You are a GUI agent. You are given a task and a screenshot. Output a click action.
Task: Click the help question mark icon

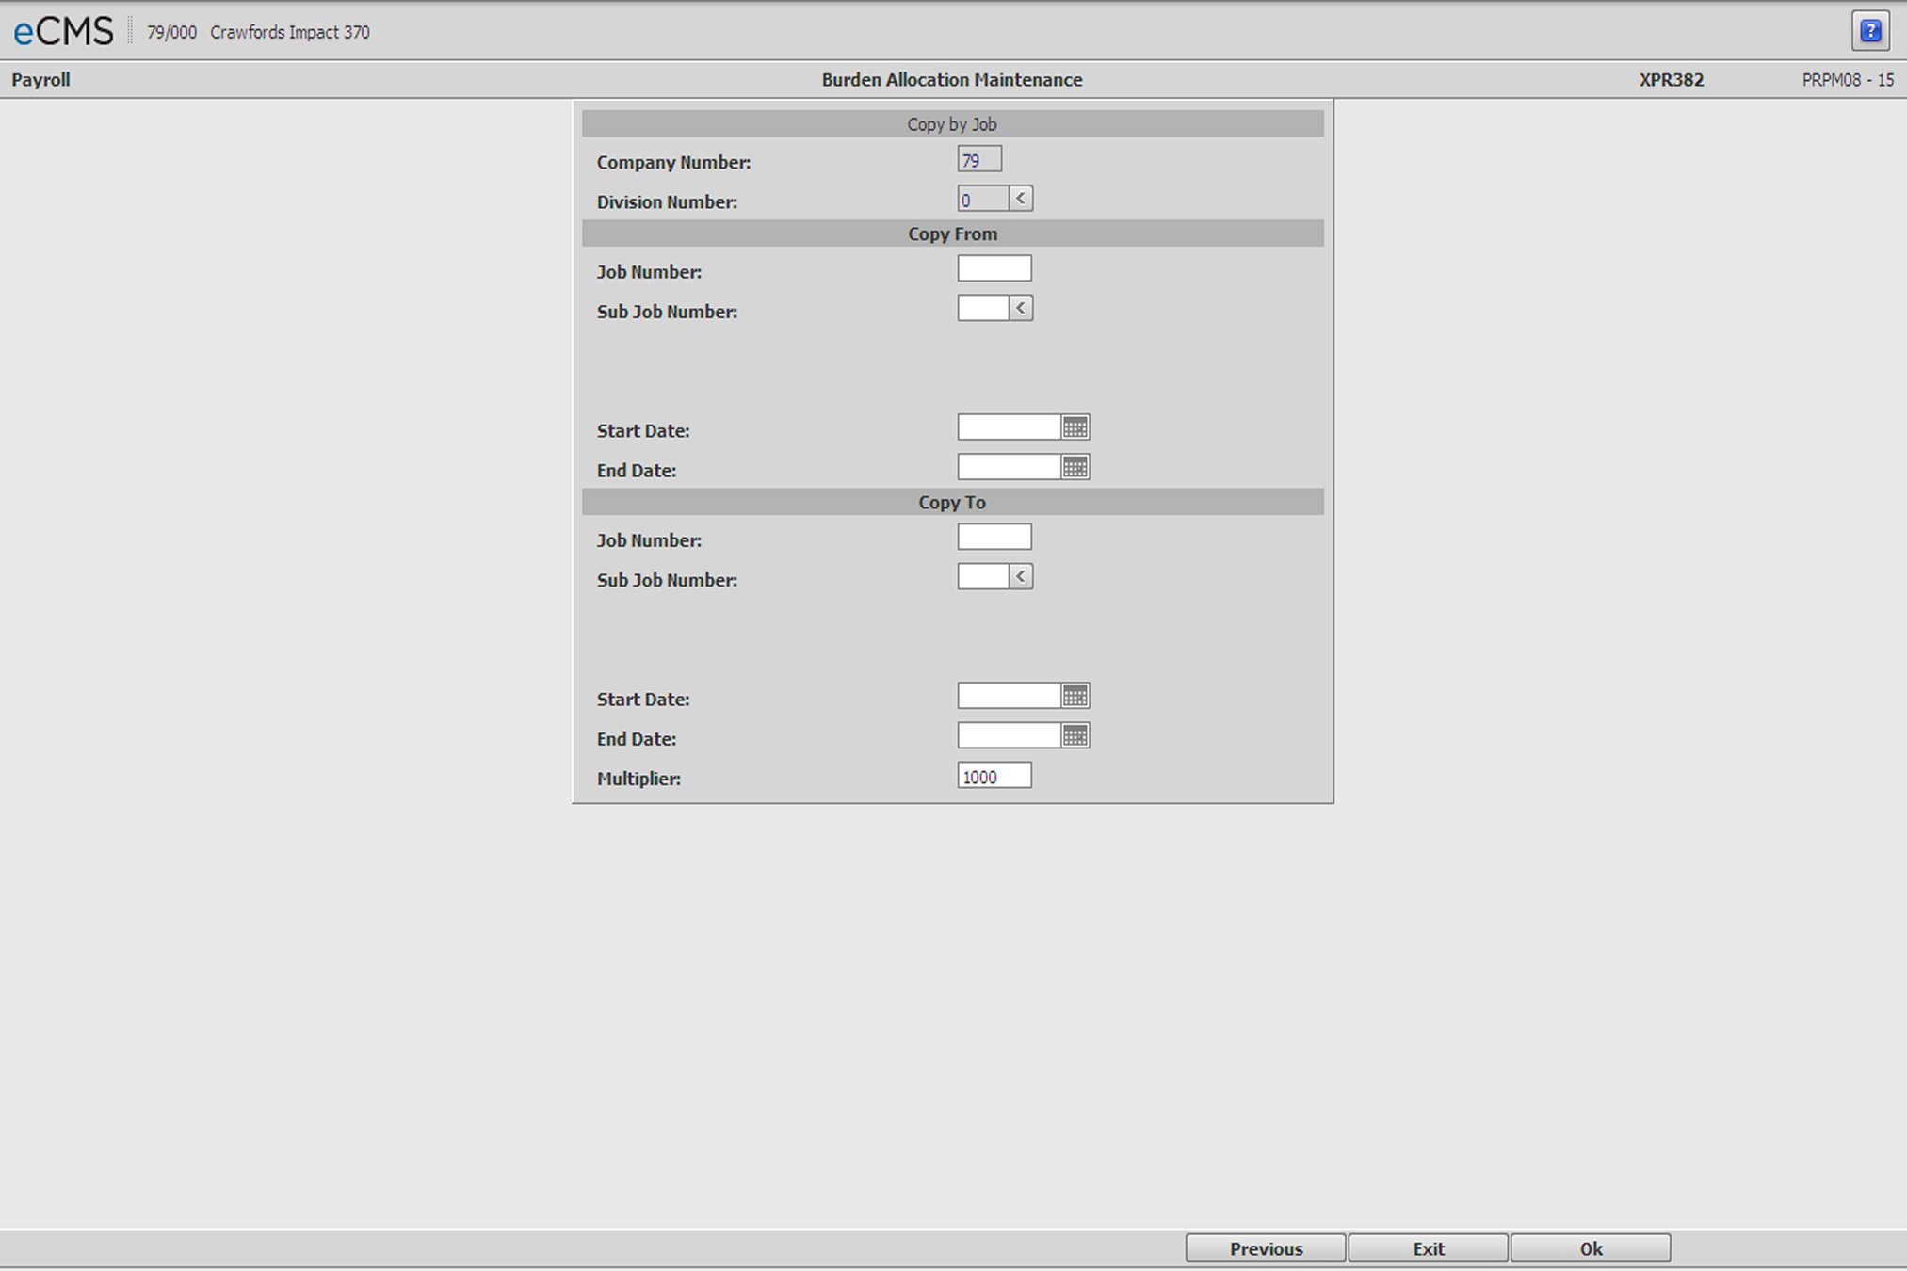[x=1871, y=30]
